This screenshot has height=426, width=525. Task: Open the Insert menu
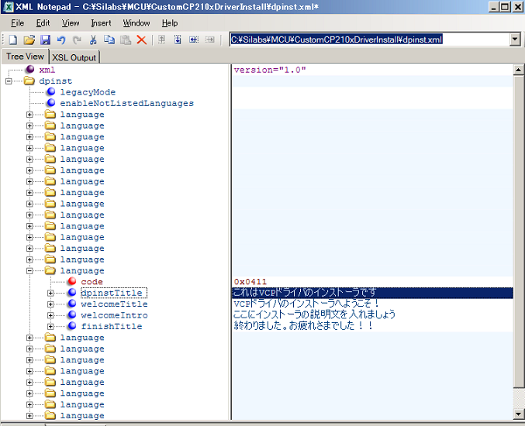[101, 23]
